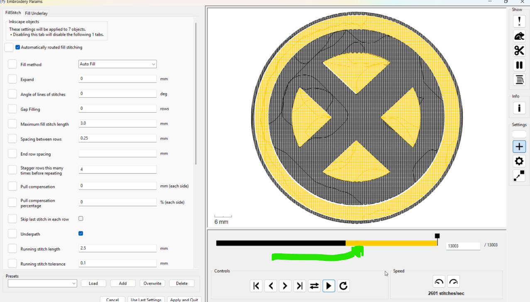Open the Fill method Auto Fill dropdown
Image resolution: width=530 pixels, height=302 pixels.
point(117,64)
